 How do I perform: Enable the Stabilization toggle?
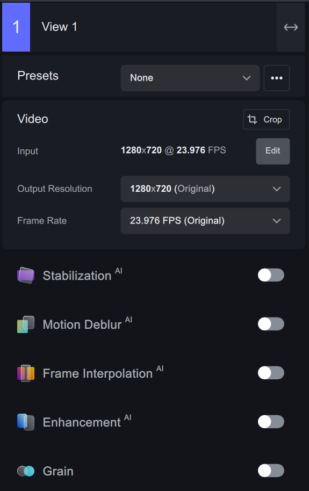(x=271, y=275)
